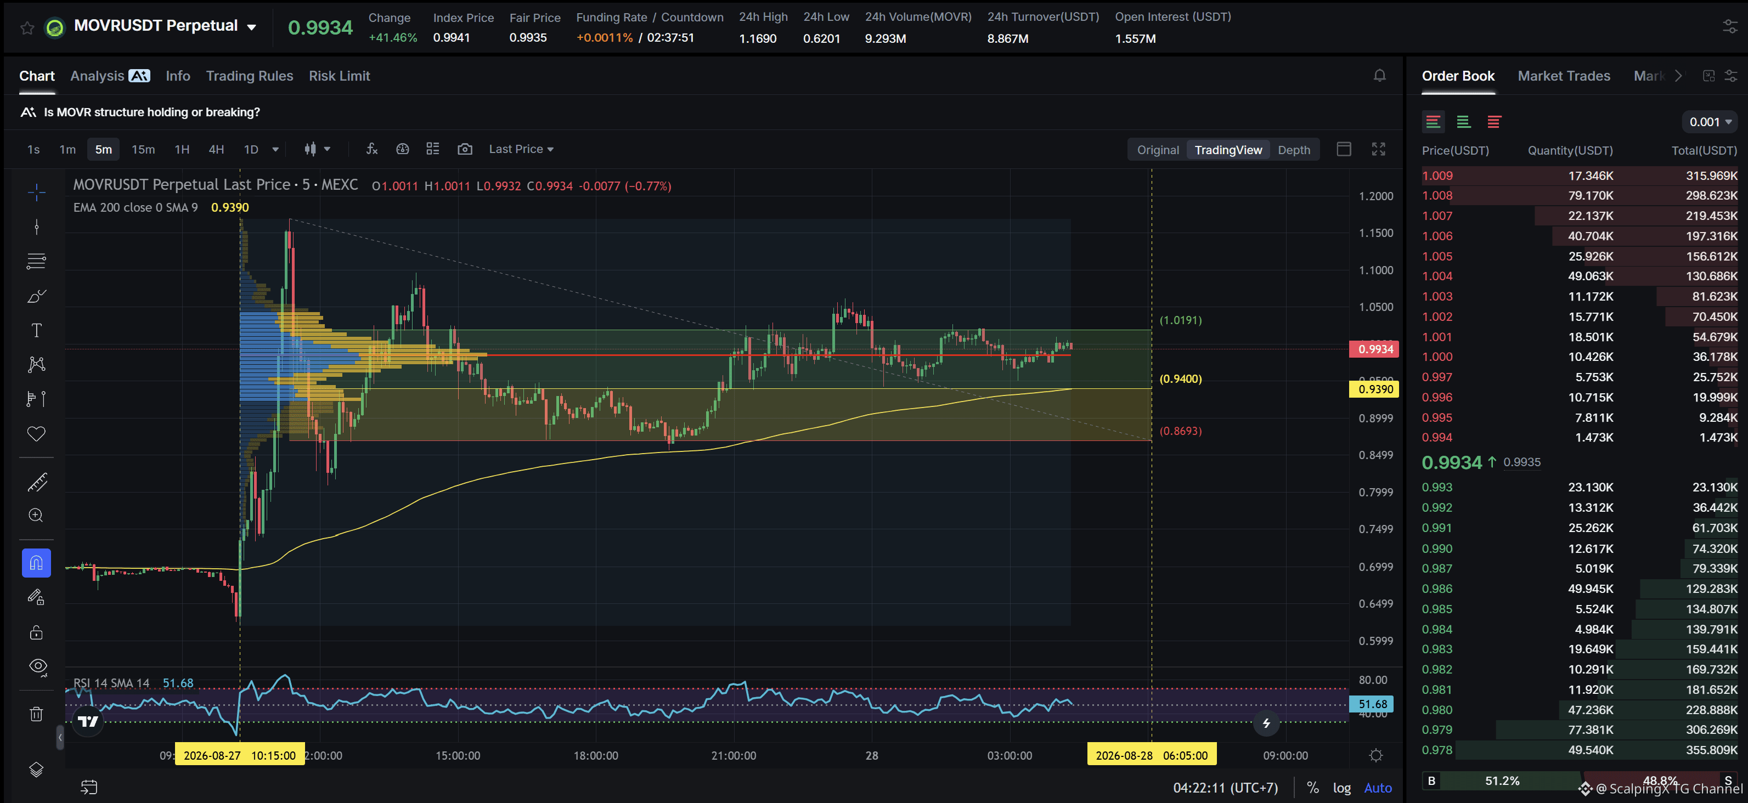Screen dimensions: 1748x803
Task: Open the Last Price dropdown
Action: [521, 149]
